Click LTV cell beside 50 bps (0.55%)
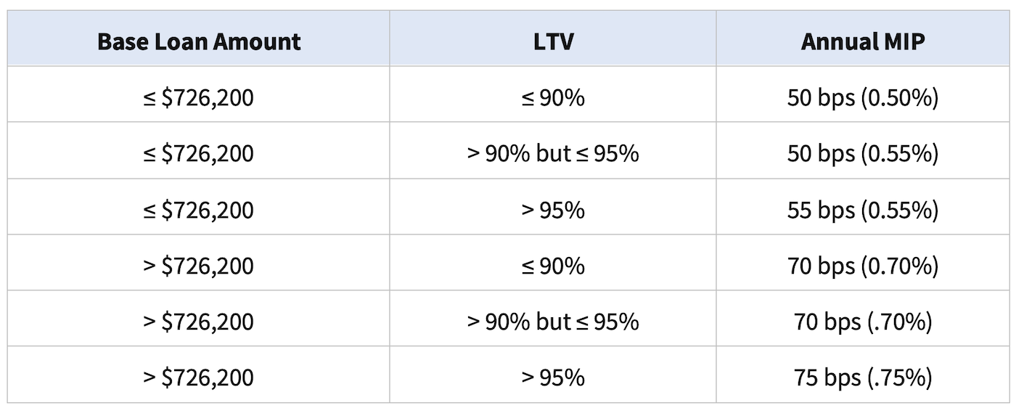Screen dimensions: 1016x416 click(x=552, y=153)
